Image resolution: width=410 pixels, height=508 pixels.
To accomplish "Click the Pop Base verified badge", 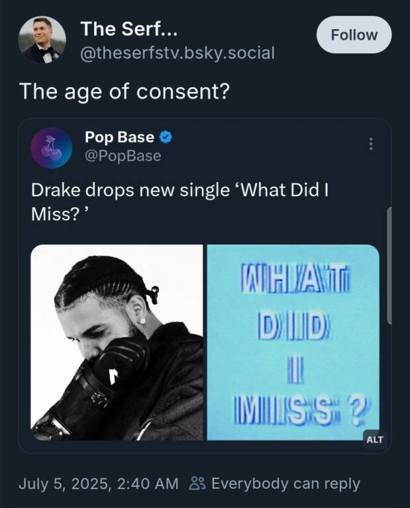I will click(x=166, y=137).
